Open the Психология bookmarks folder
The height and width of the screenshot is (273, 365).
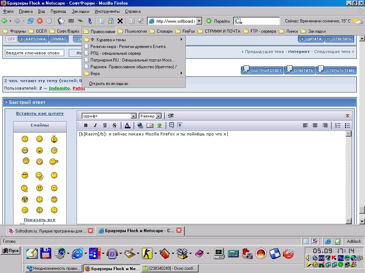coord(133,31)
